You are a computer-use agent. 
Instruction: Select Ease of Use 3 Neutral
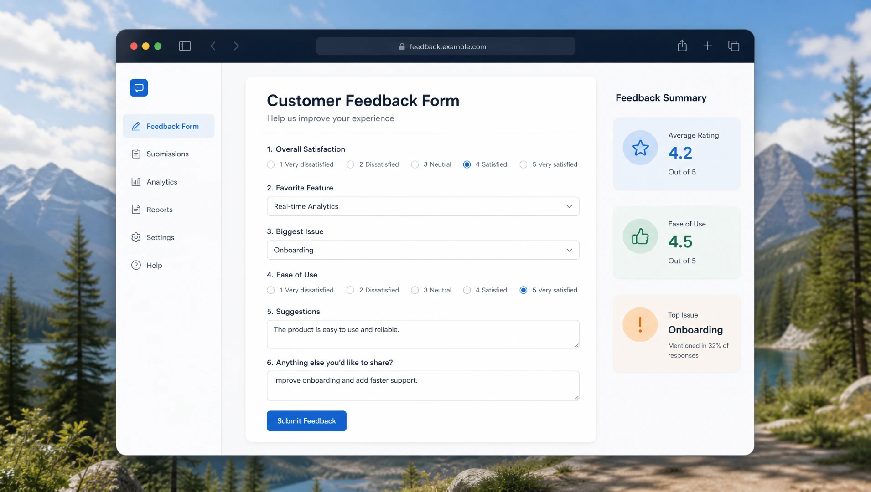(x=415, y=290)
